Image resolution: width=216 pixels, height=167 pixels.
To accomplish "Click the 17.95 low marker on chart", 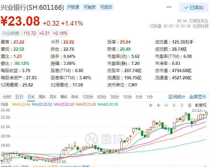I will coord(61,162).
